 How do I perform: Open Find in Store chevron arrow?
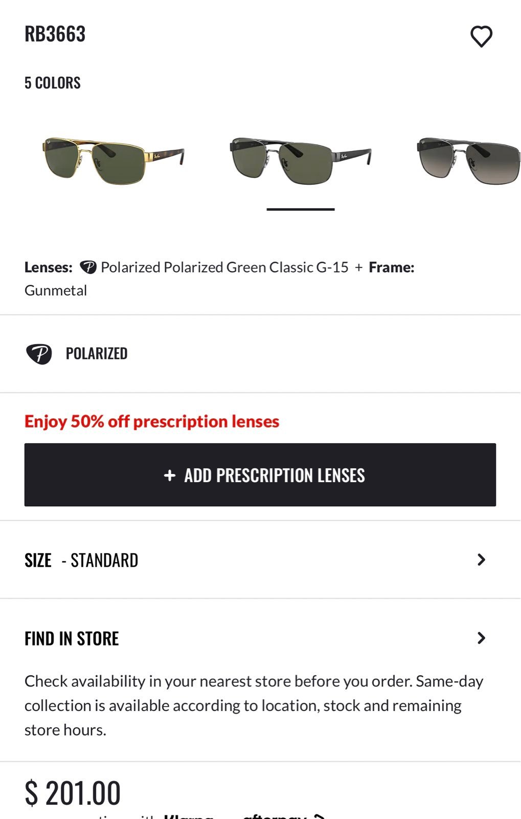(x=481, y=638)
